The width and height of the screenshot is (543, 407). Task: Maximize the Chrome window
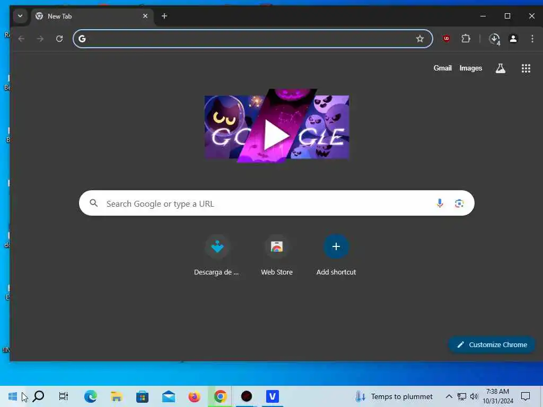[507, 16]
